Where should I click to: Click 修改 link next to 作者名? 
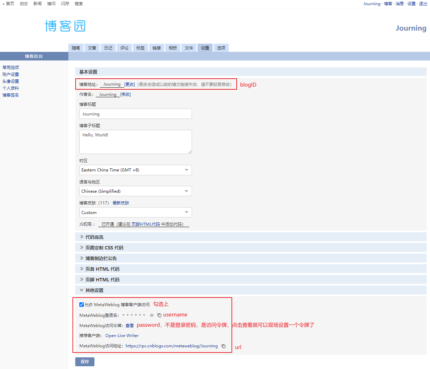[x=125, y=94]
